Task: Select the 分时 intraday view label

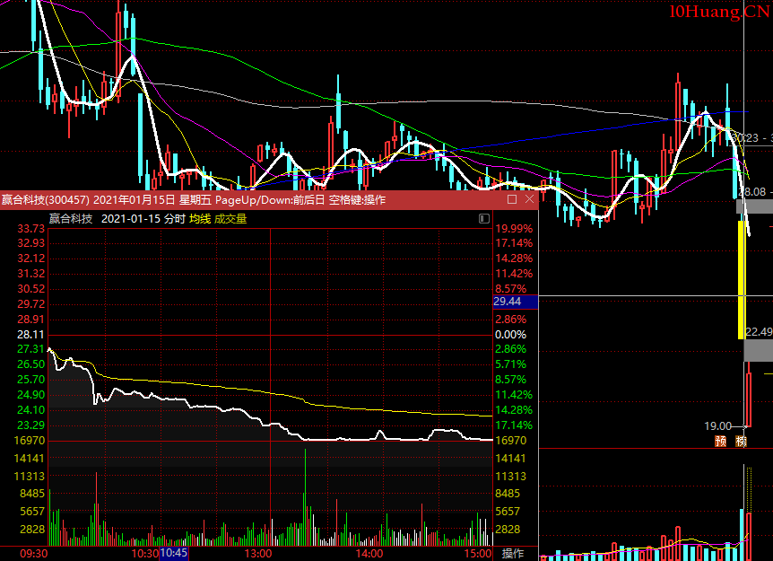Action: (x=174, y=218)
